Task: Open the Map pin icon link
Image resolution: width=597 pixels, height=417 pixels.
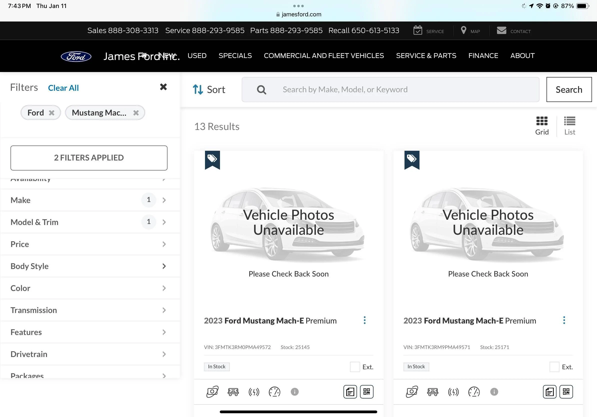Action: [x=470, y=30]
